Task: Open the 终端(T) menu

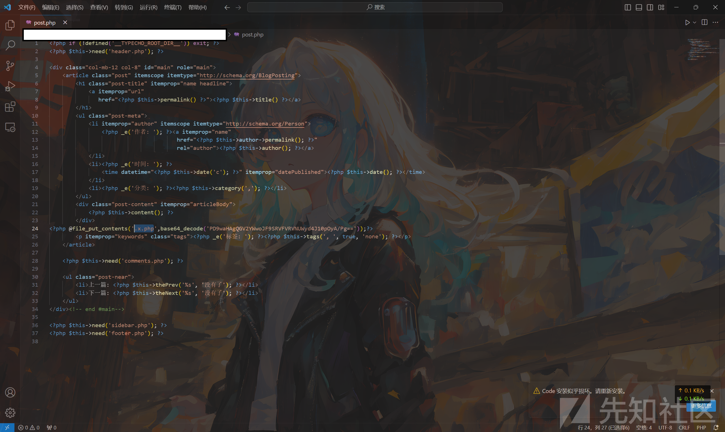Action: (x=172, y=7)
